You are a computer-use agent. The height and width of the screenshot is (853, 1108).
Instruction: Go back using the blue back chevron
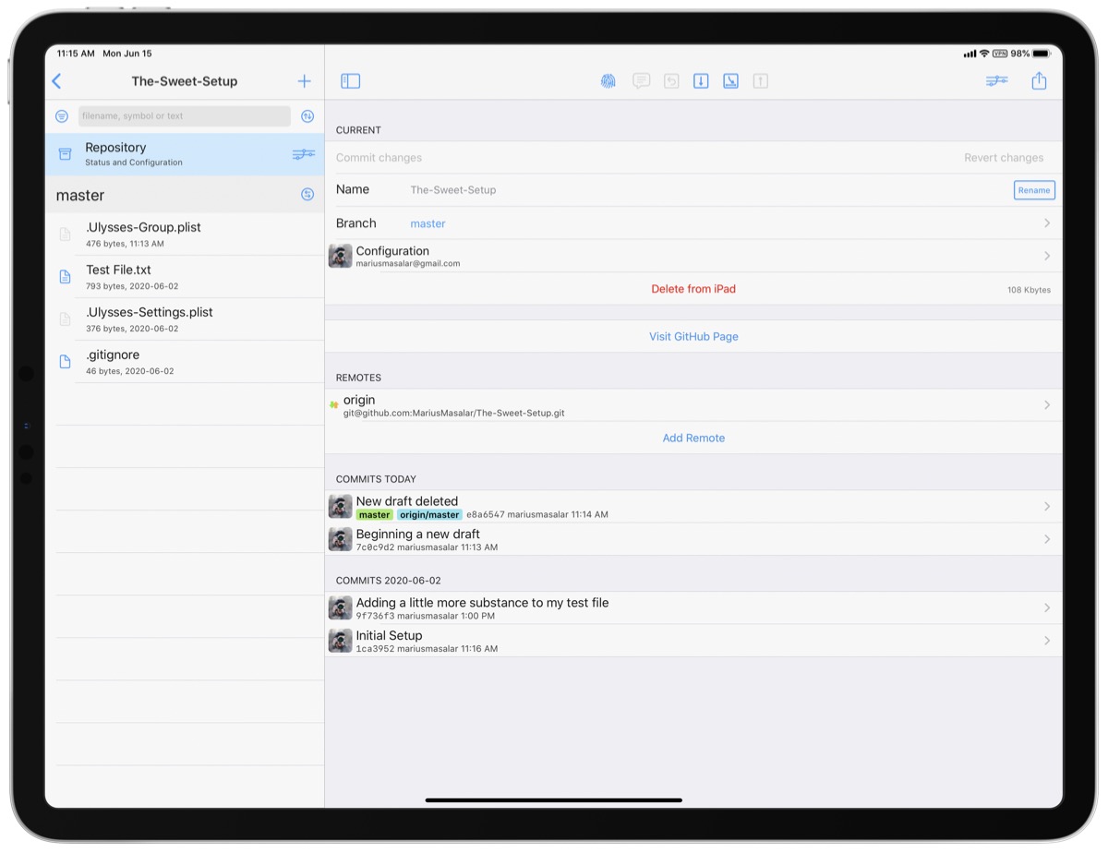56,81
